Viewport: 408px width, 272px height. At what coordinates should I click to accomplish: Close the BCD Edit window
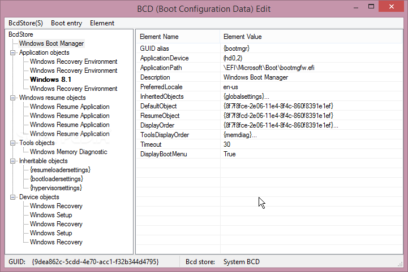point(392,6)
